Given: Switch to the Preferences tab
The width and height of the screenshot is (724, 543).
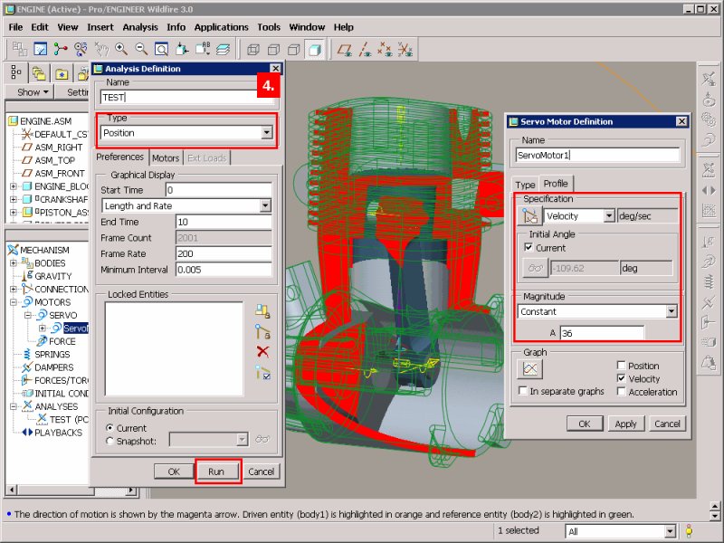Looking at the screenshot, I should (120, 157).
